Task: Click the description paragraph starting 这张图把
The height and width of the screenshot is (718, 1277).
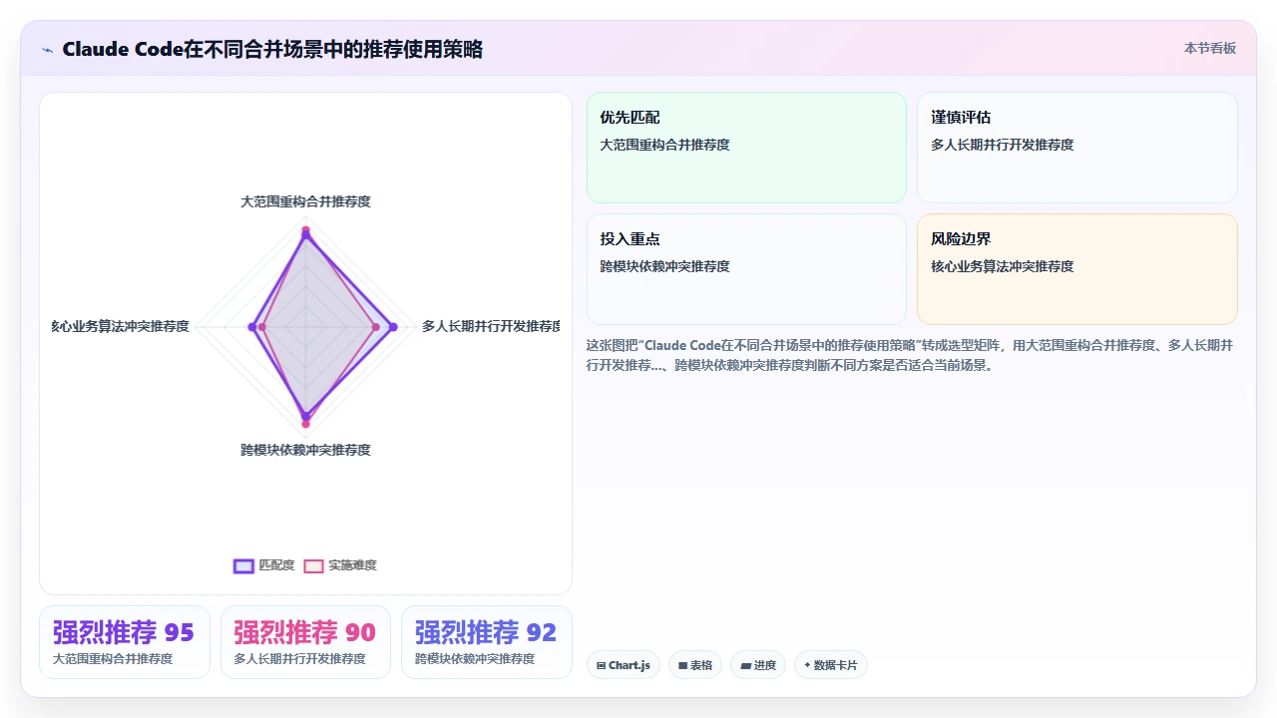Action: pyautogui.click(x=910, y=355)
